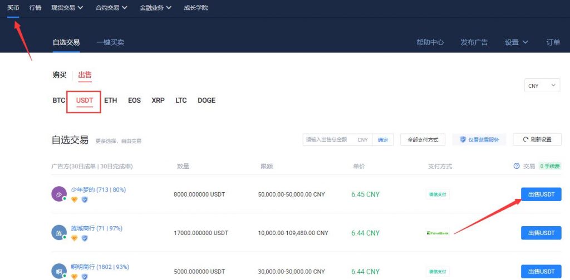570x280 pixels.
Task: Open the 行情 menu item
Action: tap(35, 8)
